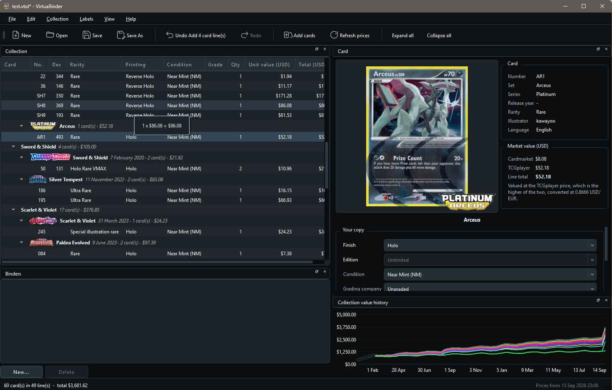
Task: Open the Grading company dropdown
Action: pos(490,288)
